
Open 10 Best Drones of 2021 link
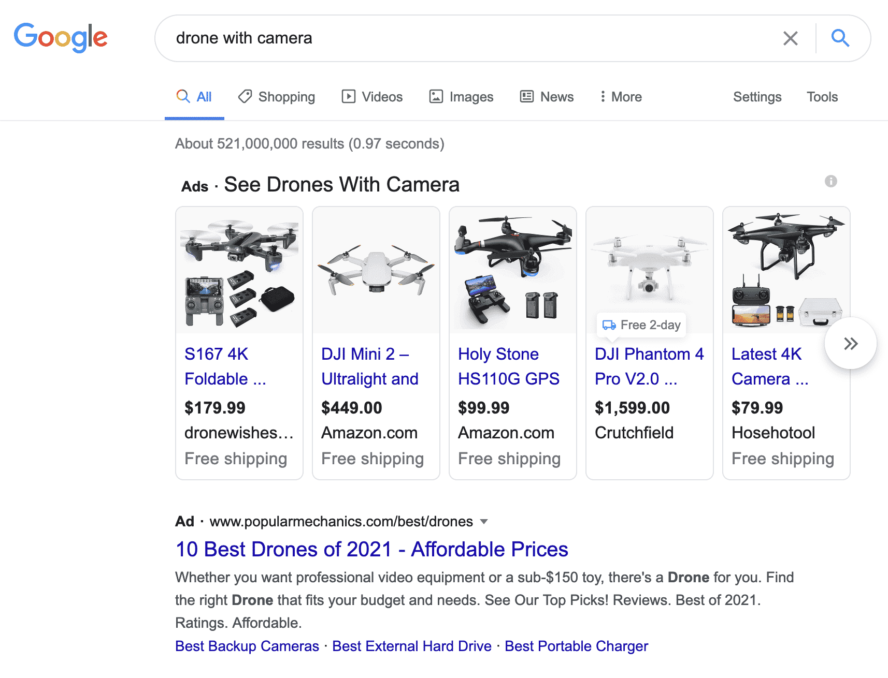[x=372, y=549]
